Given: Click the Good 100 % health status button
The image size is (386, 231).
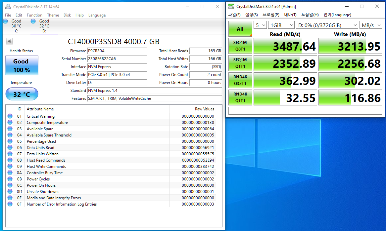Looking at the screenshot, I should point(22,65).
